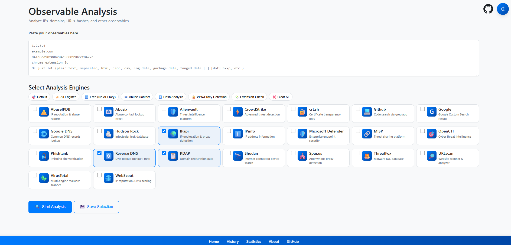Click the IPapi earth icon
The width and height of the screenshot is (511, 245).
173,134
